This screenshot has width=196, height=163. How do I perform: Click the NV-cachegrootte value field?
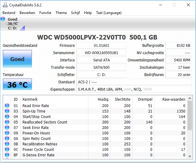(179, 53)
